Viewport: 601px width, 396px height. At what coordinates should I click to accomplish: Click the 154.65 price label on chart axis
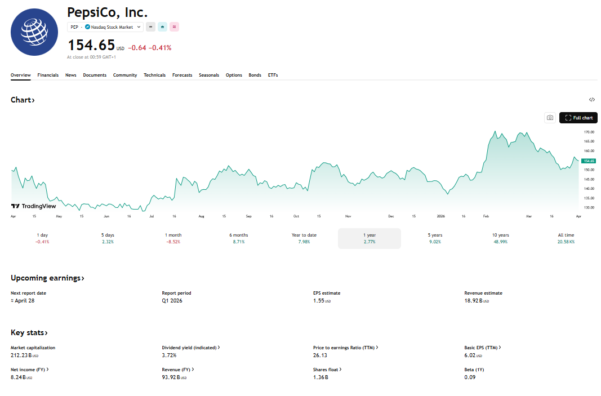[589, 161]
